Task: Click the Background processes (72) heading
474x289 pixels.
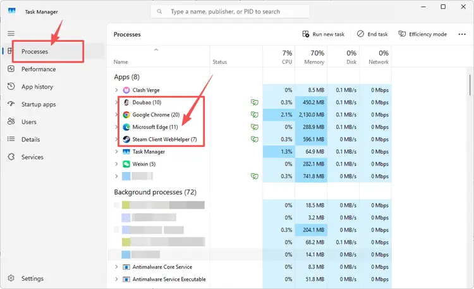Action: [155, 192]
